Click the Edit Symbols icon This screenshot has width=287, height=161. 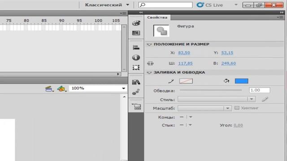pyautogui.click(x=61, y=89)
